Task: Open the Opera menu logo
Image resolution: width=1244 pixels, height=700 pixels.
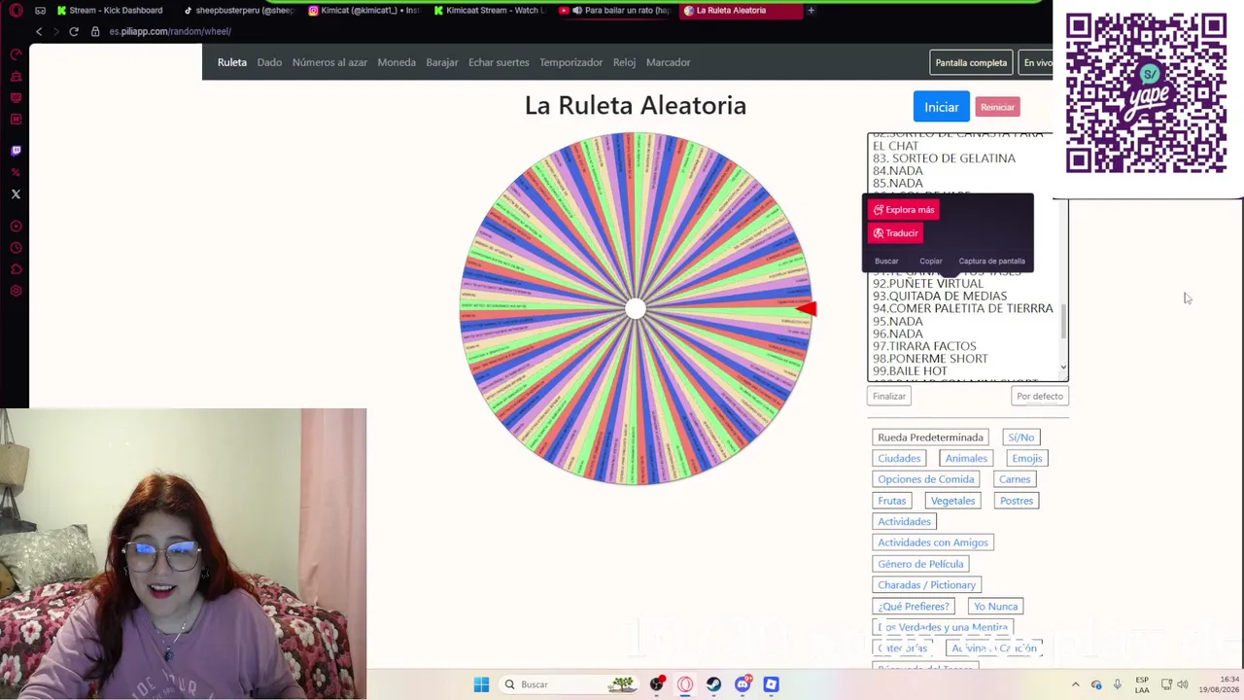Action: tap(16, 11)
